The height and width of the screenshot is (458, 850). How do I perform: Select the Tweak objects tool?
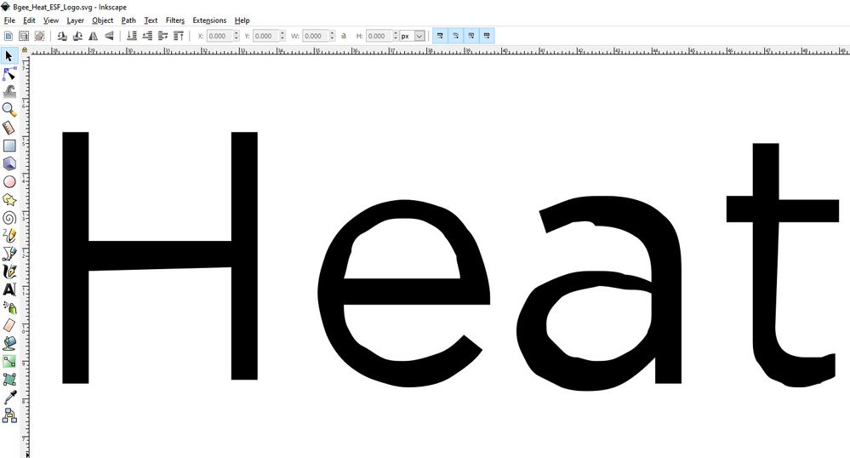[x=9, y=92]
